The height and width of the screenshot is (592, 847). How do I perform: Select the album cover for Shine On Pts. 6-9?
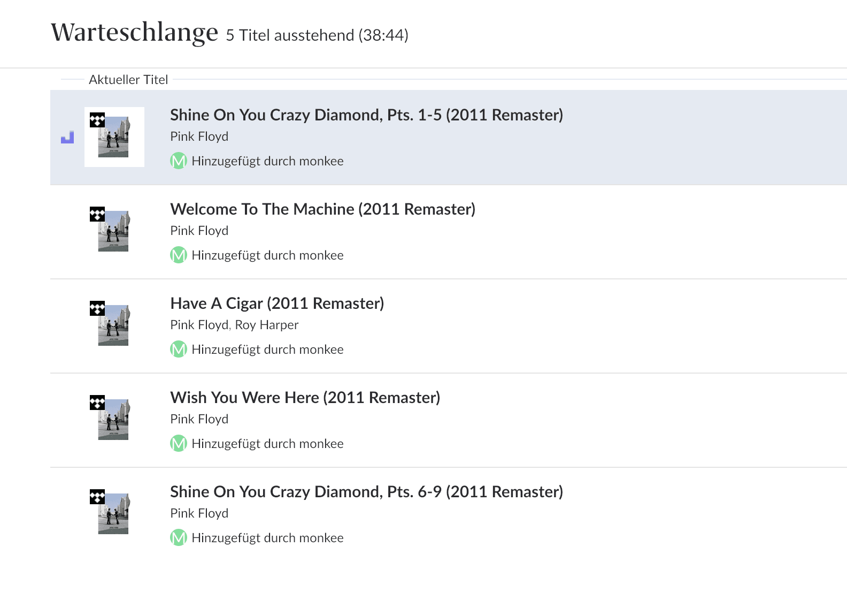[x=113, y=514]
